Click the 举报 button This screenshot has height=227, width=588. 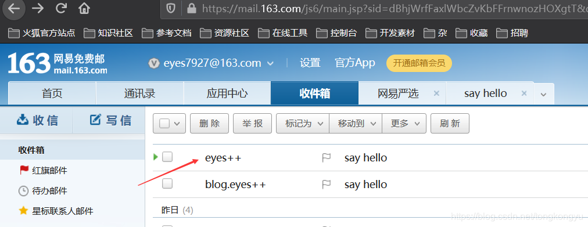[x=252, y=123]
